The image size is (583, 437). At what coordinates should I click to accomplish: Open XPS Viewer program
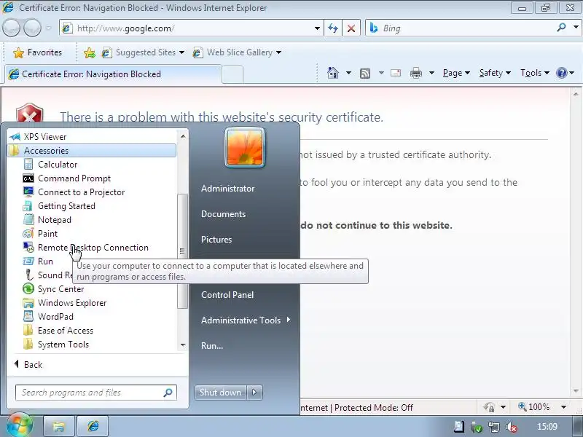[x=45, y=137]
